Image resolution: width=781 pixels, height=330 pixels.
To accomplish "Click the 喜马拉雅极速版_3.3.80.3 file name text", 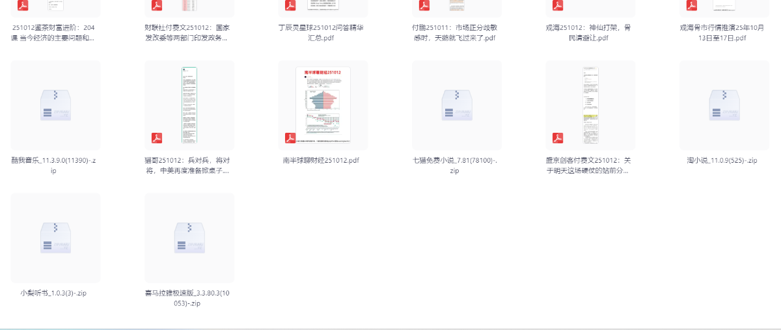I will (x=189, y=297).
